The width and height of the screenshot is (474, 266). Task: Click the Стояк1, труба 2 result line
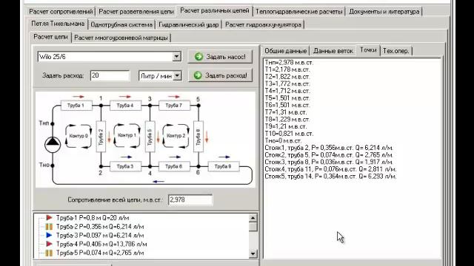pyautogui.click(x=329, y=148)
